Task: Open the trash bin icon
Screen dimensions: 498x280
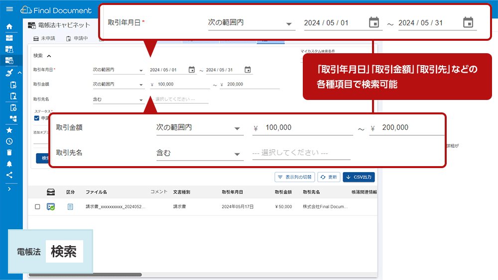Action: [9, 153]
